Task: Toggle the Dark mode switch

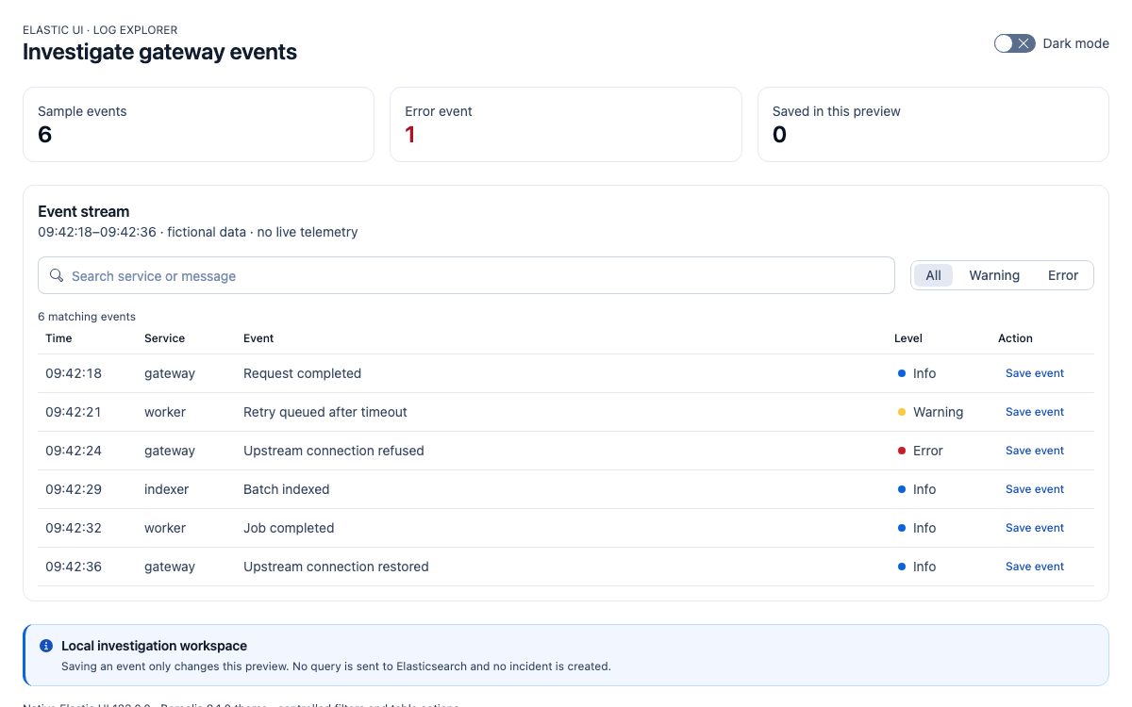Action: (1015, 43)
